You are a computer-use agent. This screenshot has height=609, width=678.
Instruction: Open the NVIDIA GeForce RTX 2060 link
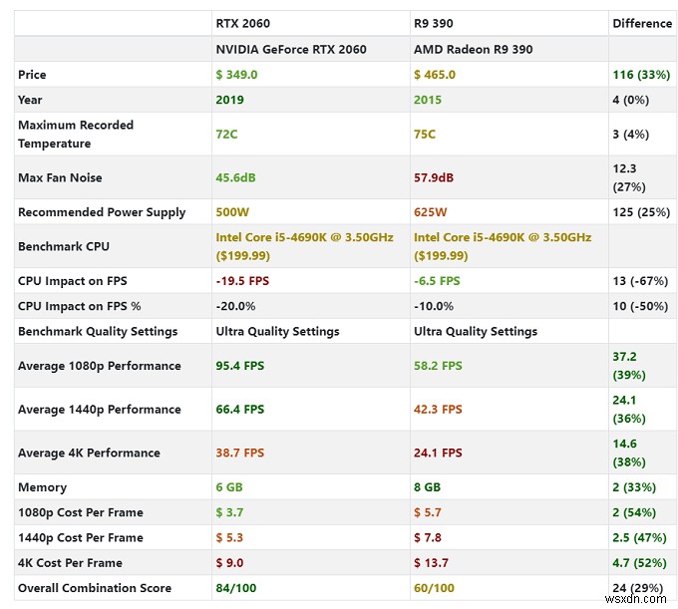[x=291, y=49]
